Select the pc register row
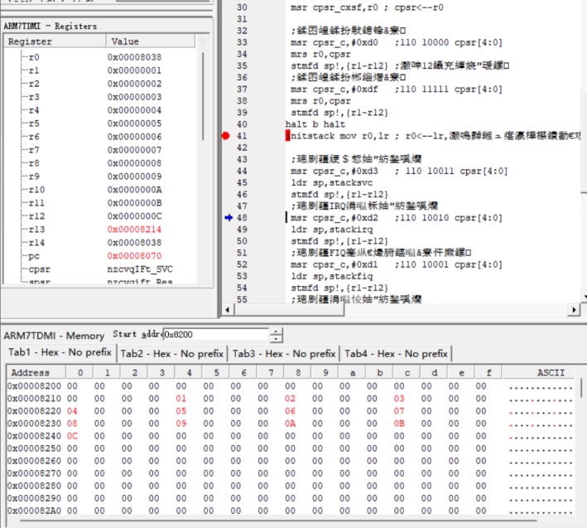The width and height of the screenshot is (587, 528). (x=101, y=256)
